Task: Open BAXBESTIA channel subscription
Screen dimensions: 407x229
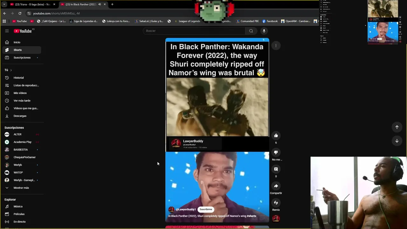Action: 22,149
